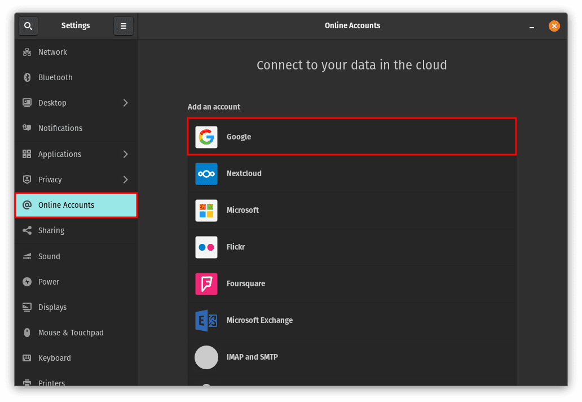Click the Applications grid icon
Image resolution: width=582 pixels, height=402 pixels.
27,154
